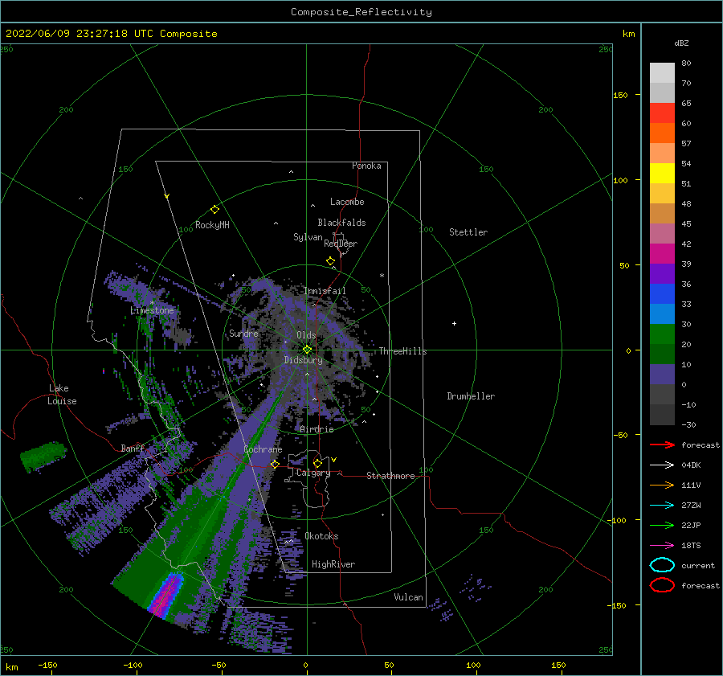
Task: Click the RockyMH label
Action: [212, 225]
